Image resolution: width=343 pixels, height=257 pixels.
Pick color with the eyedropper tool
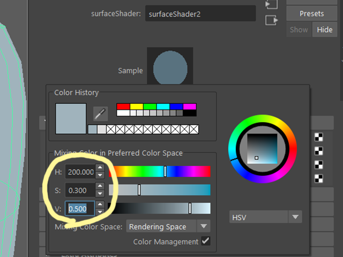(x=100, y=114)
